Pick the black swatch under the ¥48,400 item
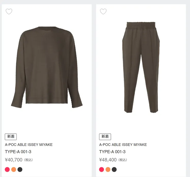190x177 pixels. pos(114,170)
